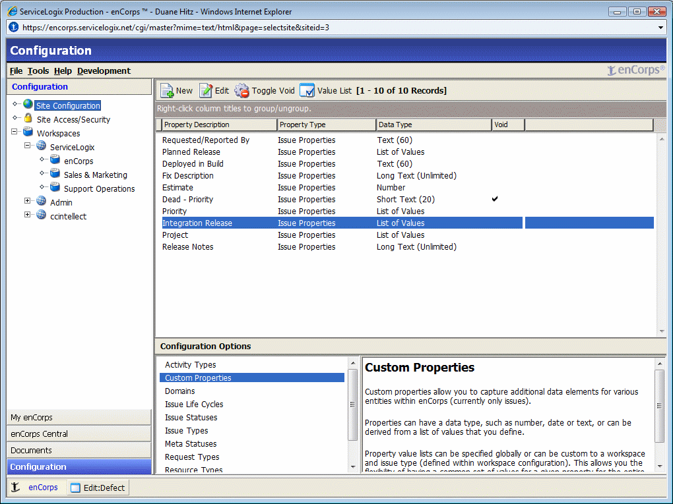The height and width of the screenshot is (504, 673).
Task: Click the Toggle Void gear icon
Action: [241, 91]
